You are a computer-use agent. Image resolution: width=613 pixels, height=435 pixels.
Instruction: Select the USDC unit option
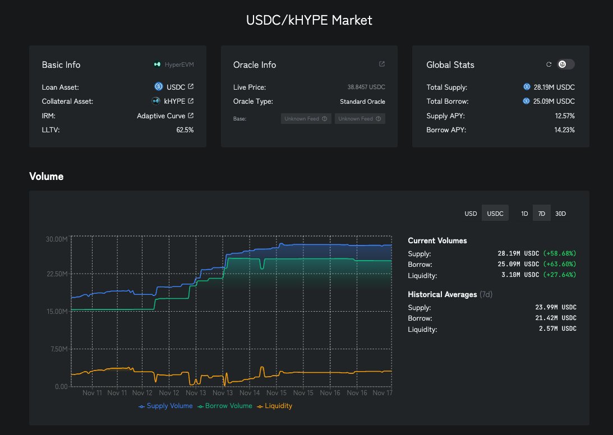coord(495,214)
